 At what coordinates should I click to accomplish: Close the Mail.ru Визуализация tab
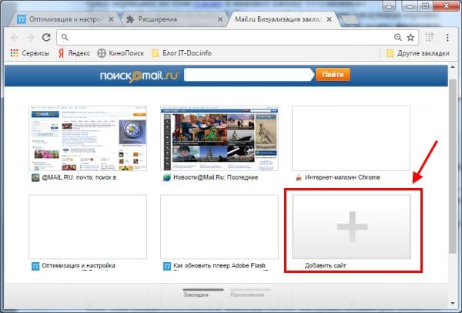pos(330,19)
